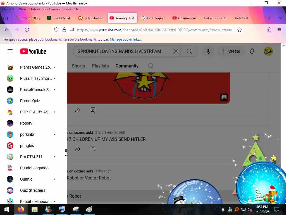
Task: Open the Tools menu
Action: click(x=67, y=9)
